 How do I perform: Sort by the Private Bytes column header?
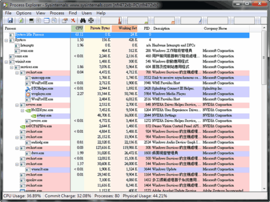tap(98, 28)
